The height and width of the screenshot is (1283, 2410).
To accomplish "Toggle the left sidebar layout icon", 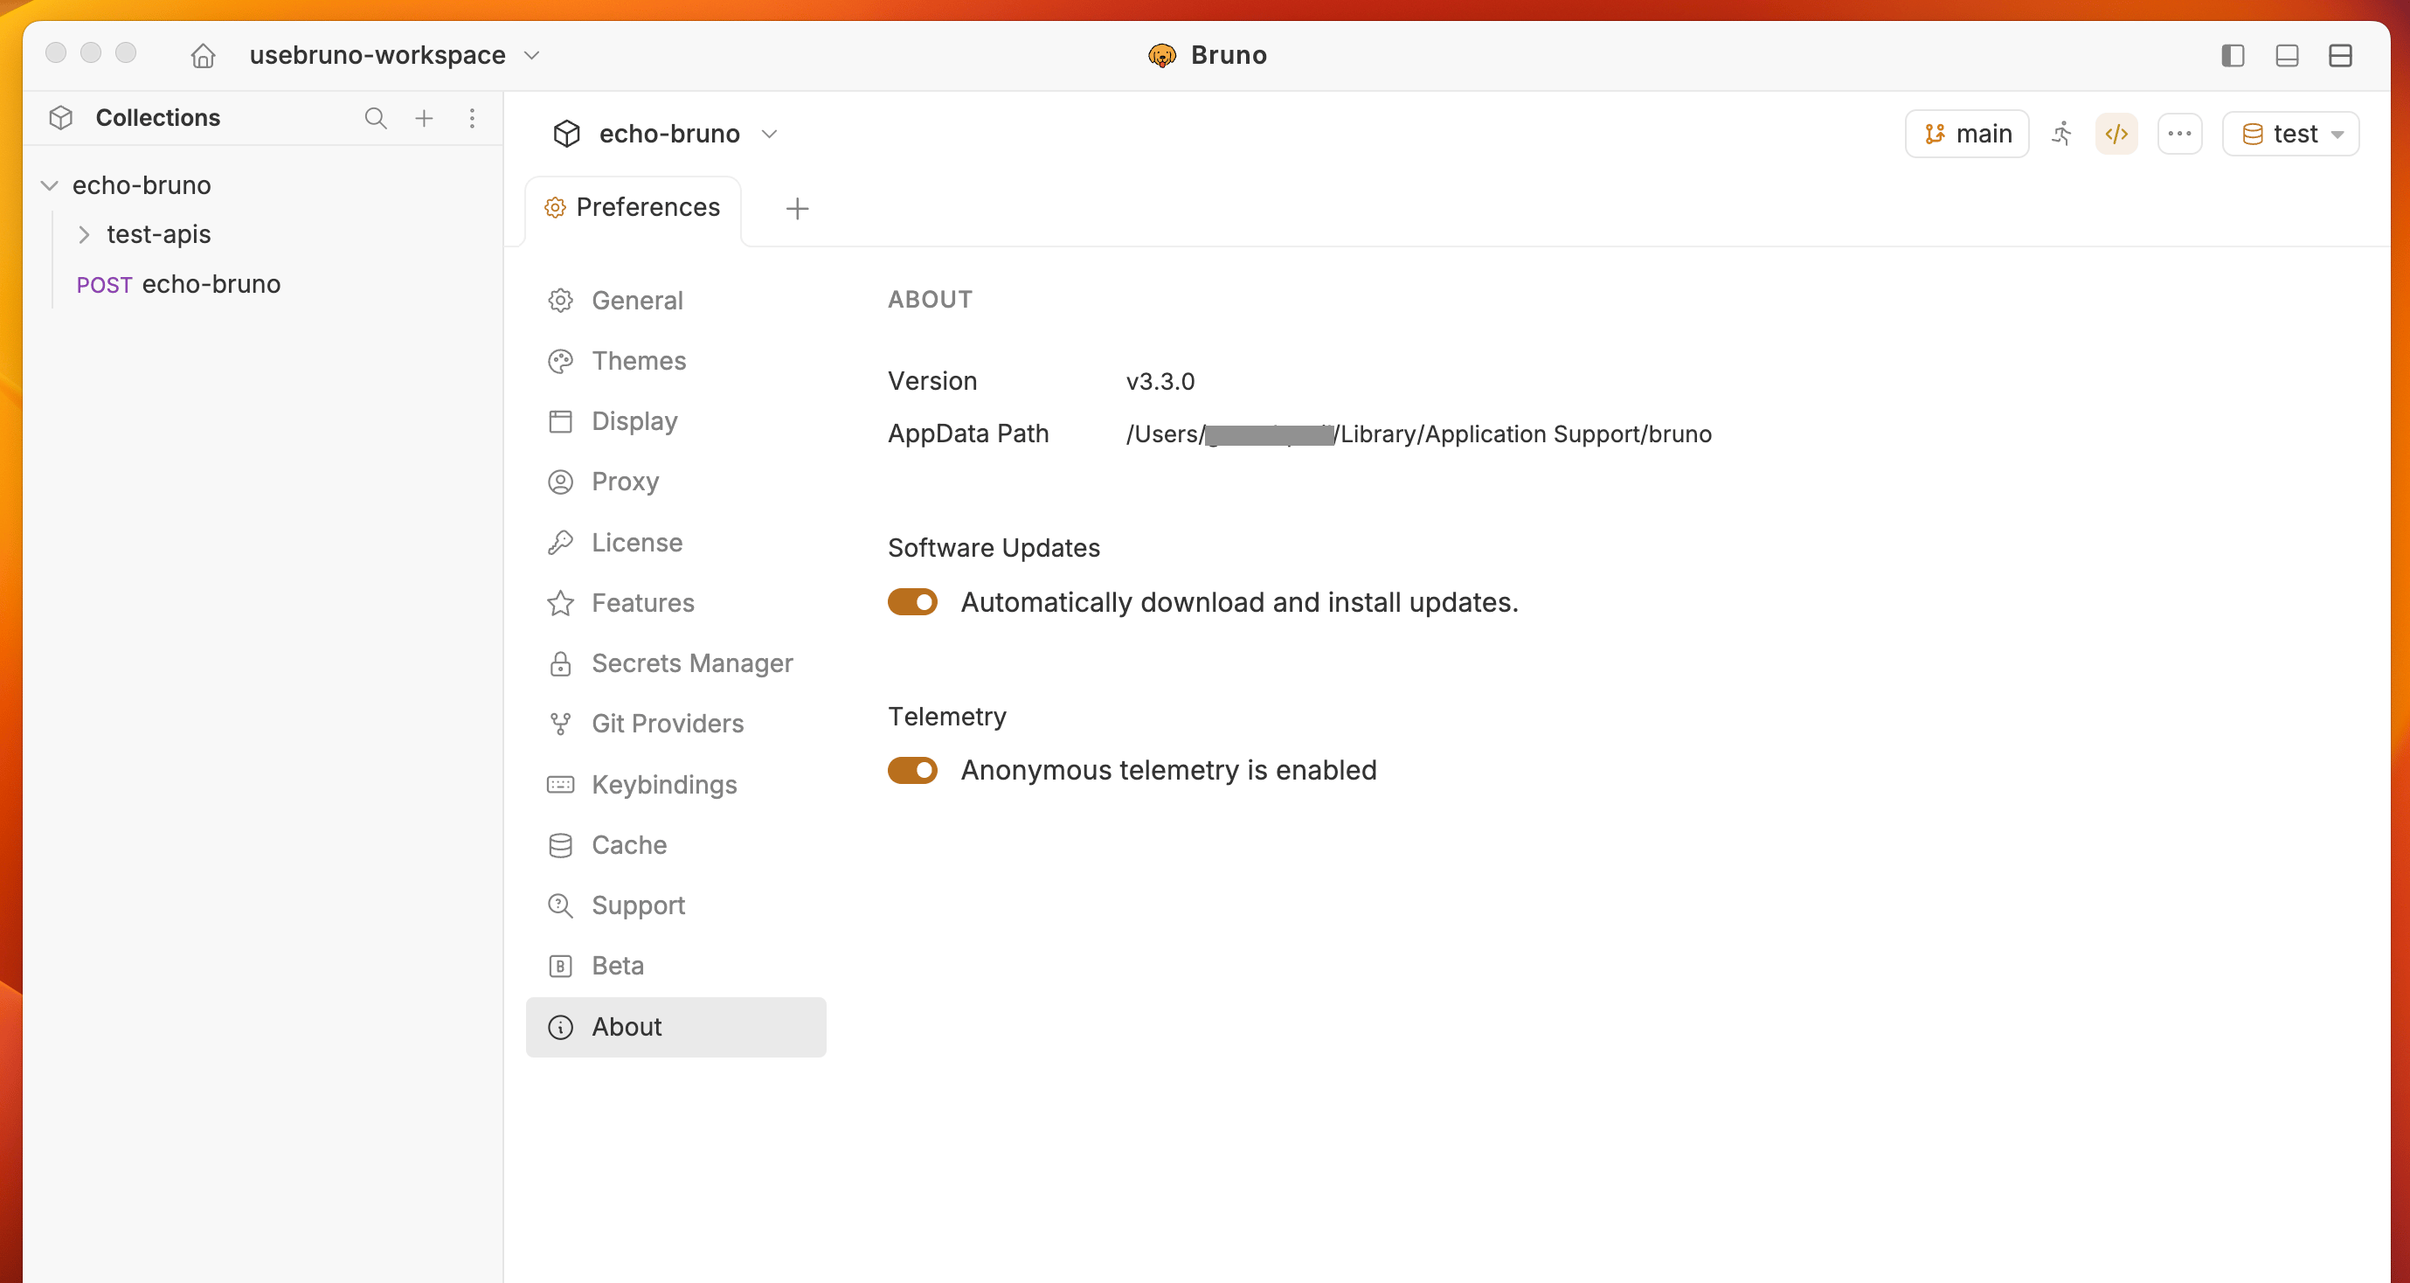I will tap(2233, 56).
